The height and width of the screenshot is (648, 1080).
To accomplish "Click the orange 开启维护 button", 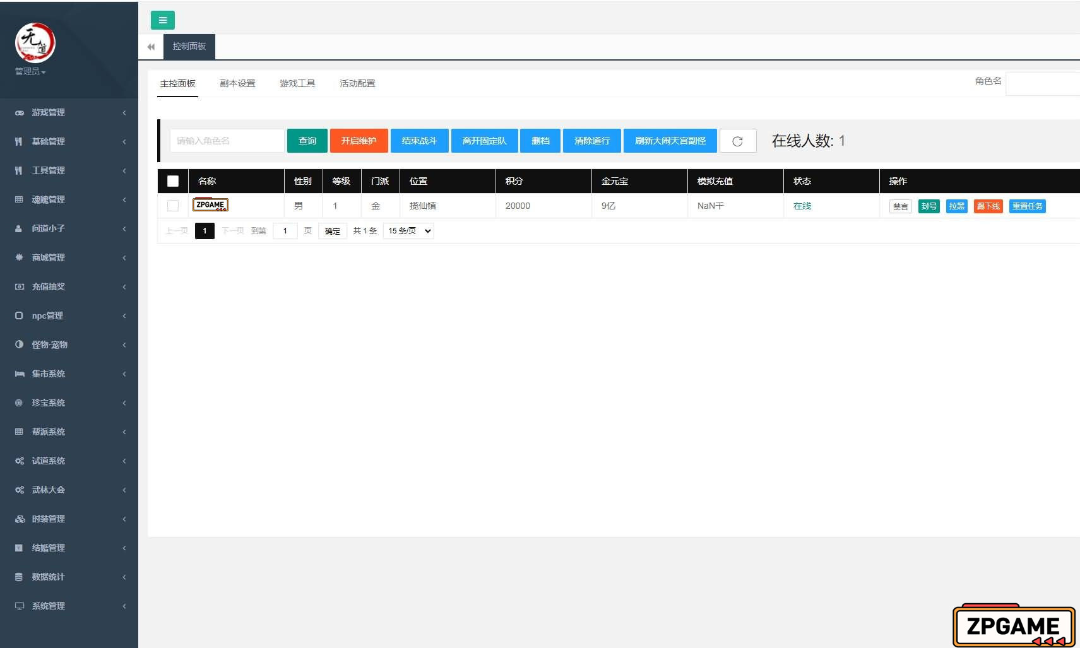I will point(359,141).
